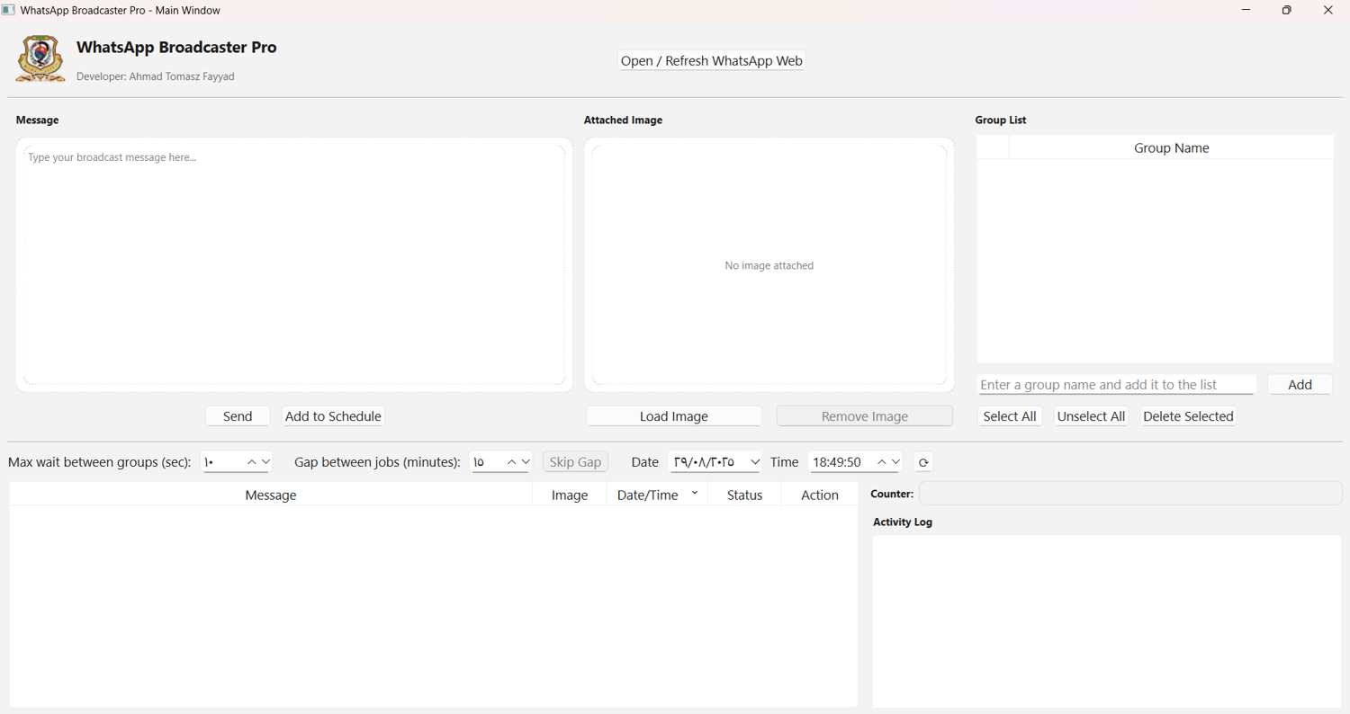Viewport: 1350px width, 714px height.
Task: Increase gap between jobs minutes
Action: coord(511,462)
